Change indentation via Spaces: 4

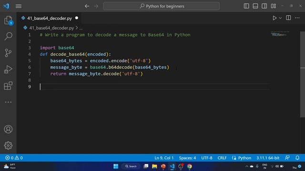click(187, 158)
